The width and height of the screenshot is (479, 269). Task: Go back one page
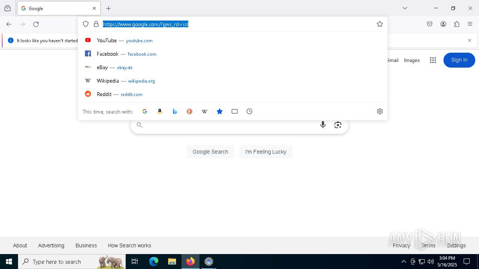pos(9,24)
